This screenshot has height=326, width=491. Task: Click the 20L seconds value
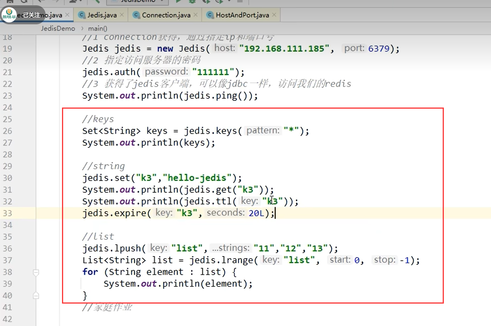(256, 213)
